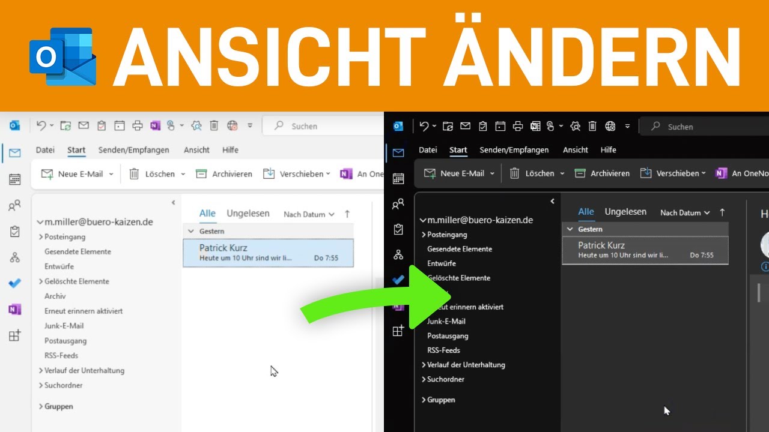Click calendar quick-access icon in light window
This screenshot has height=432, width=769.
click(120, 126)
